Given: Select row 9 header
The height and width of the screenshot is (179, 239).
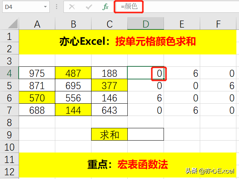Looking at the screenshot, I should coord(9,134).
